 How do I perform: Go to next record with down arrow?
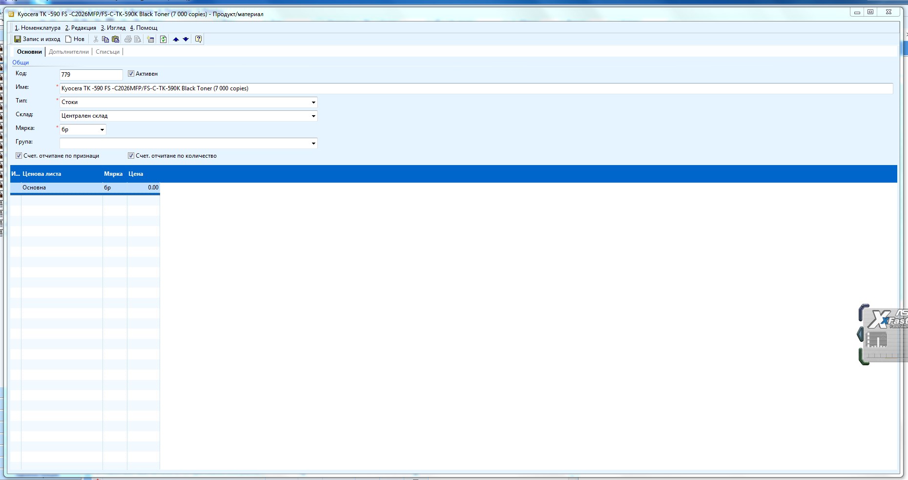click(x=186, y=39)
